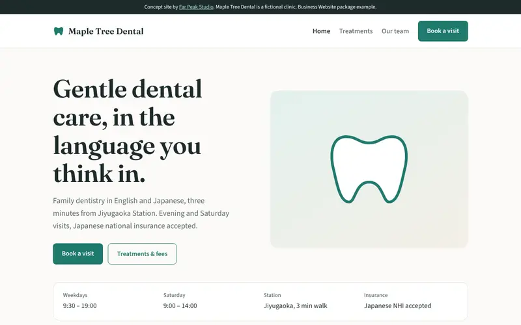The width and height of the screenshot is (521, 325).
Task: Click the green tooth logo icon
Action: (x=59, y=31)
